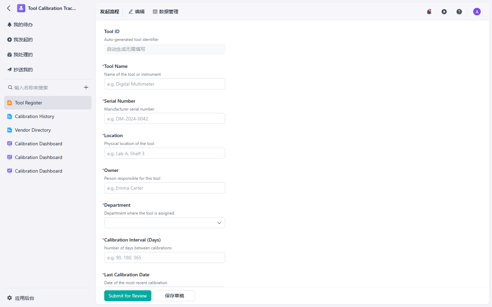Click the Calibration Interval (Days) field
The height and width of the screenshot is (307, 492).
point(165,258)
